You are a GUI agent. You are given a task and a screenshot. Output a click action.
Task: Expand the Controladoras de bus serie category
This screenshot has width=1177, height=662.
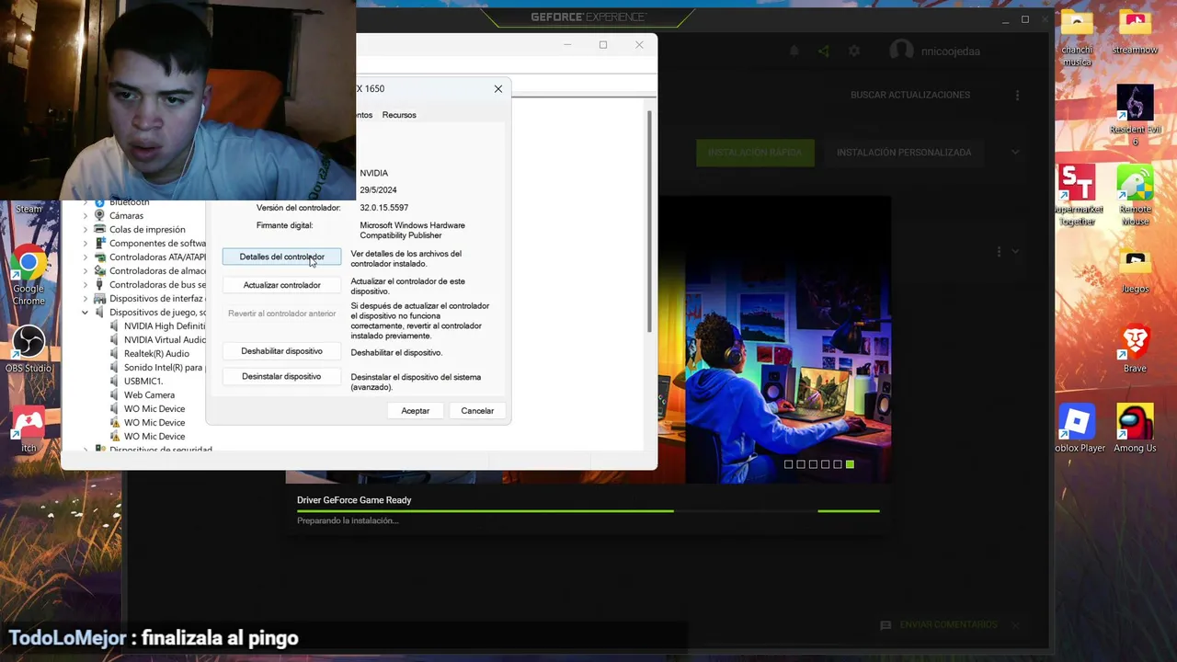coord(86,285)
